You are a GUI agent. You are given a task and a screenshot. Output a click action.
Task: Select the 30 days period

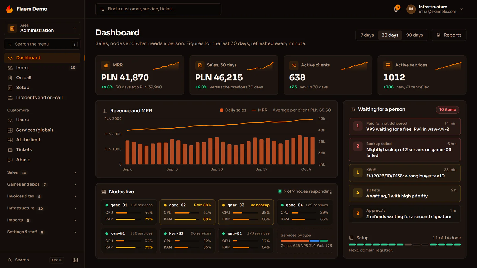coord(390,35)
